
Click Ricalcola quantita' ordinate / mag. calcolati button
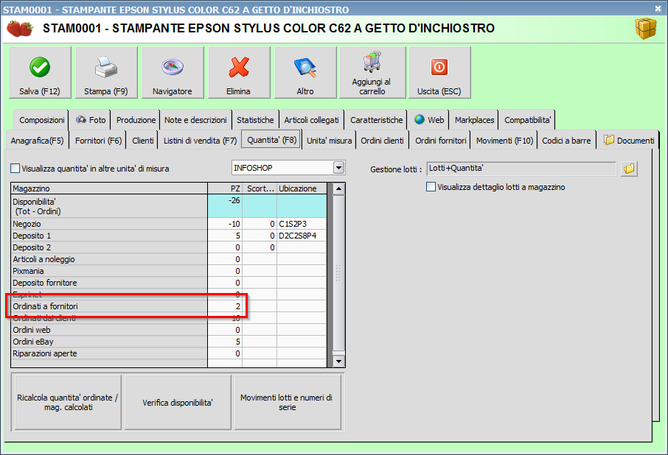(x=68, y=402)
